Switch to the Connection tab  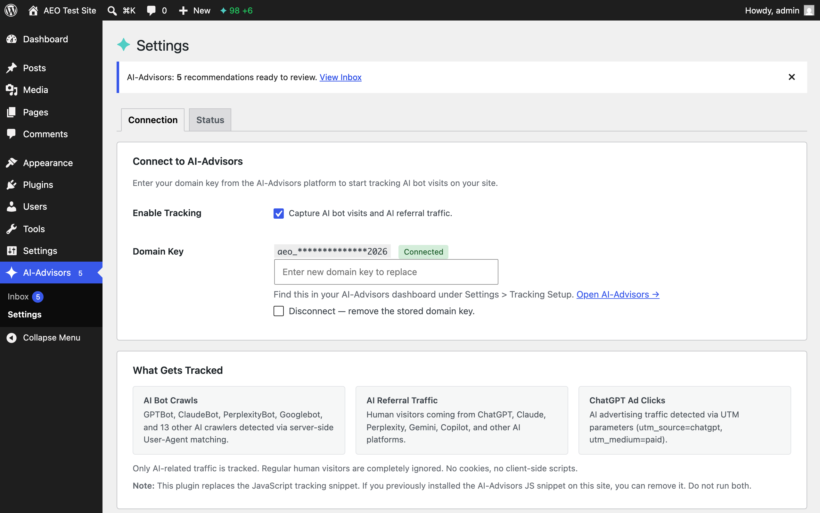pos(153,120)
